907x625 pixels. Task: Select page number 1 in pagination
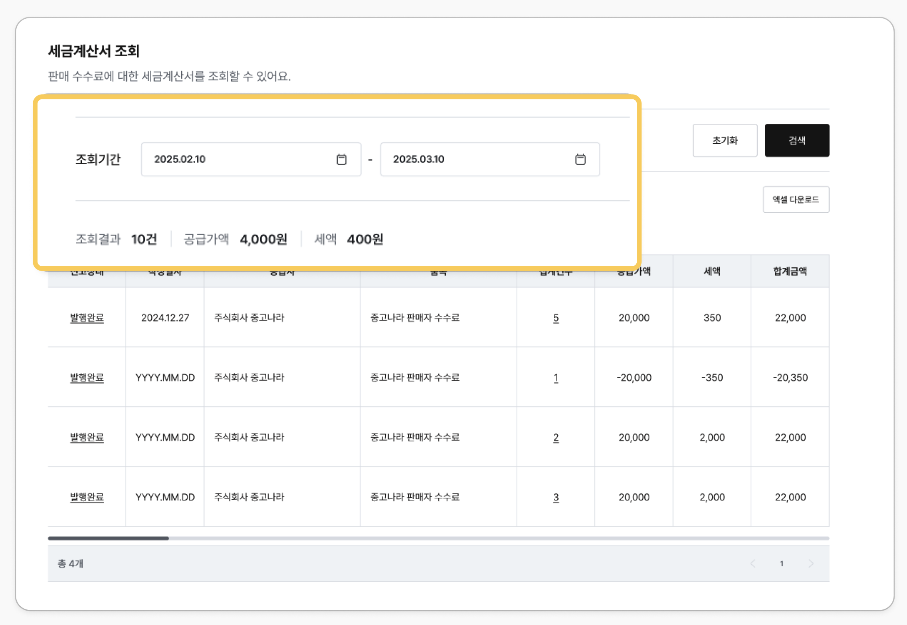pyautogui.click(x=782, y=564)
